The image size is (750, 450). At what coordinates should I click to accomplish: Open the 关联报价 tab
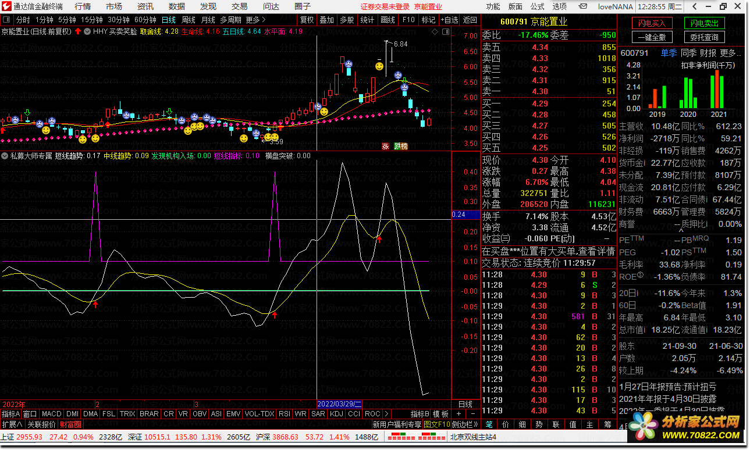[42, 424]
